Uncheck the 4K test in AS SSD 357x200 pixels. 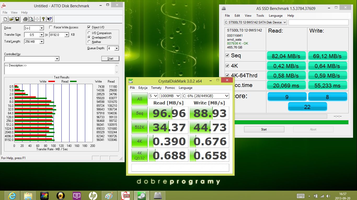pyautogui.click(x=227, y=66)
